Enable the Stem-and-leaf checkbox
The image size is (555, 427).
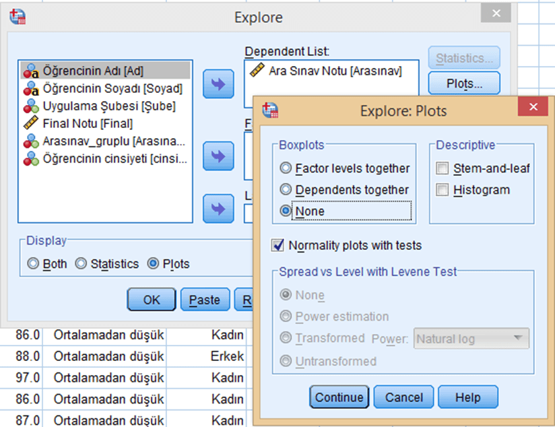[x=443, y=168]
